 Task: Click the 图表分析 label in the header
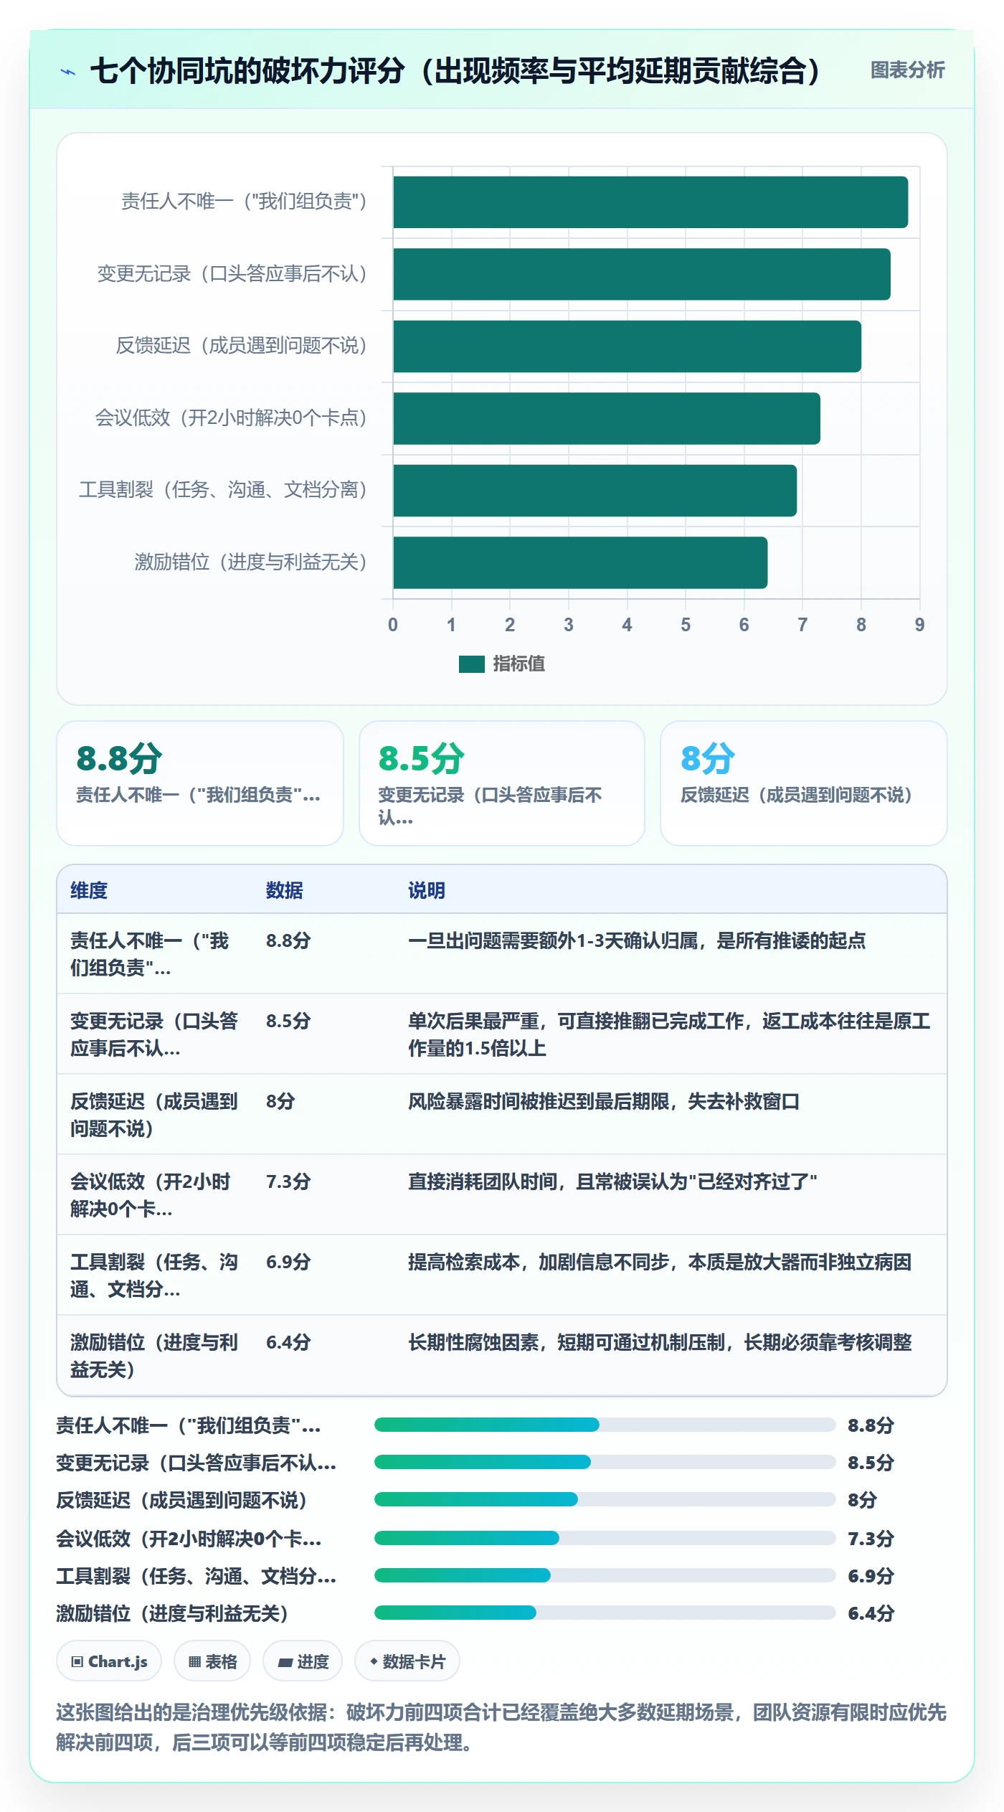tap(907, 70)
